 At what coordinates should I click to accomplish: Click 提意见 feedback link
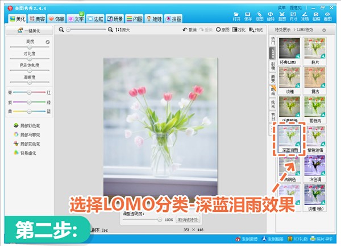click(296, 7)
